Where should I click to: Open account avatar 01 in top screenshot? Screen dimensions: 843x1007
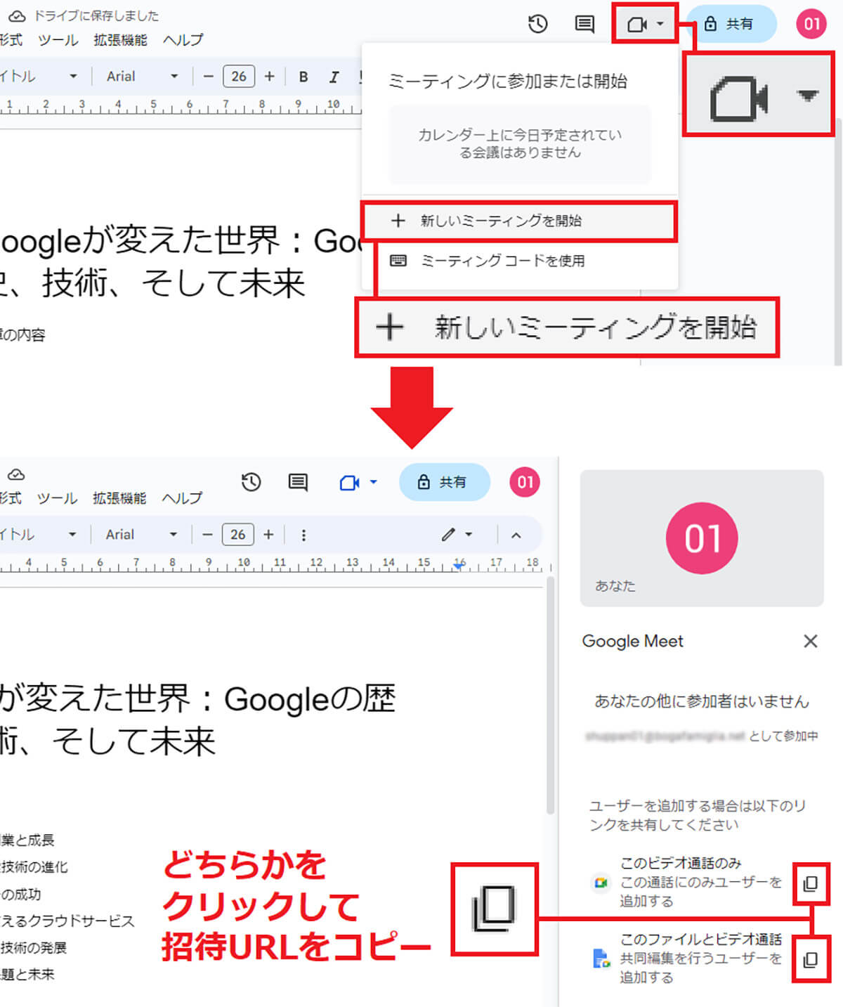coord(811,24)
